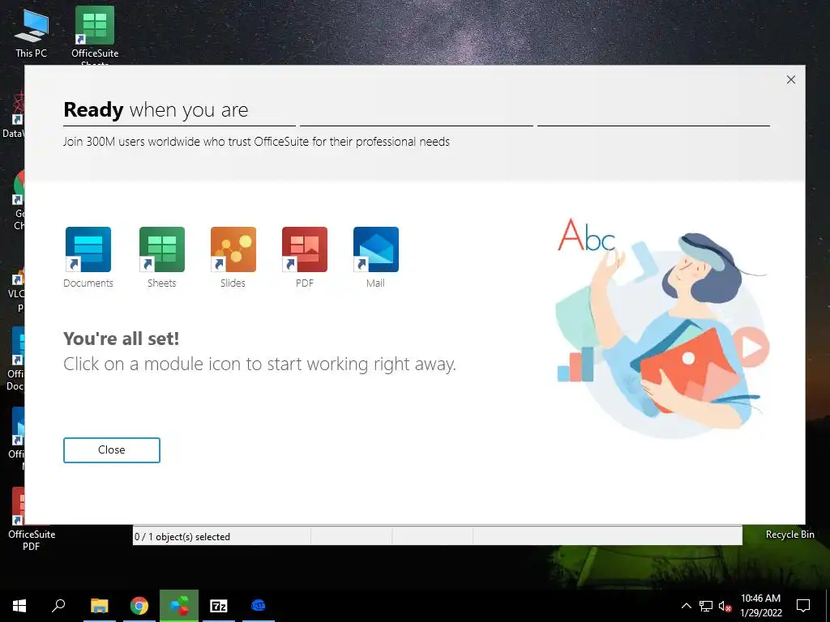Select OfficeSuite Sheets desktop shortcut
830x622 pixels.
click(x=95, y=36)
